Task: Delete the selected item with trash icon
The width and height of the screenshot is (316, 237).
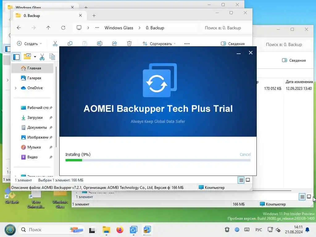Action: point(129,44)
